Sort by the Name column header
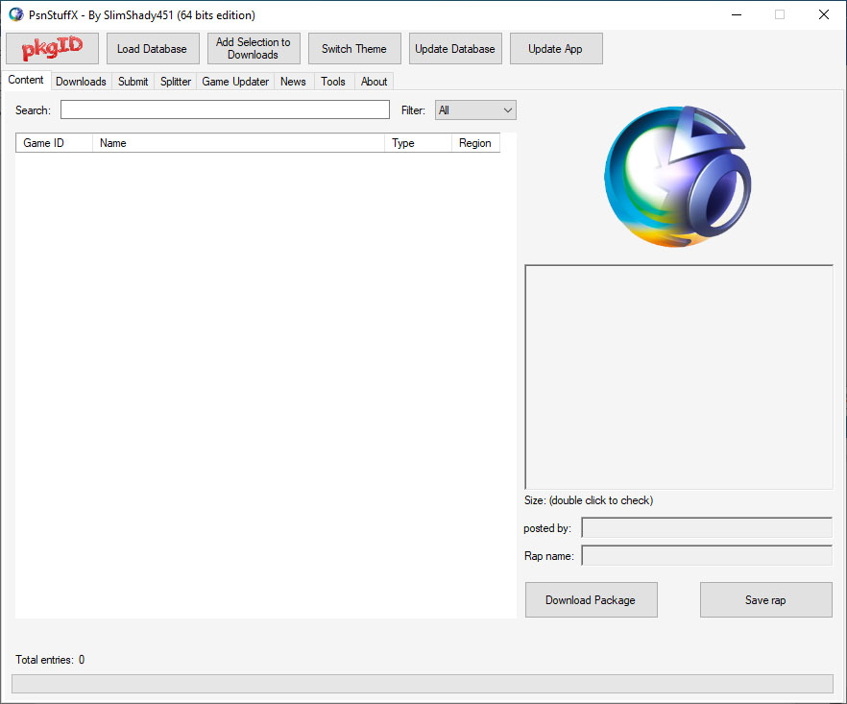The height and width of the screenshot is (704, 847). (x=238, y=143)
